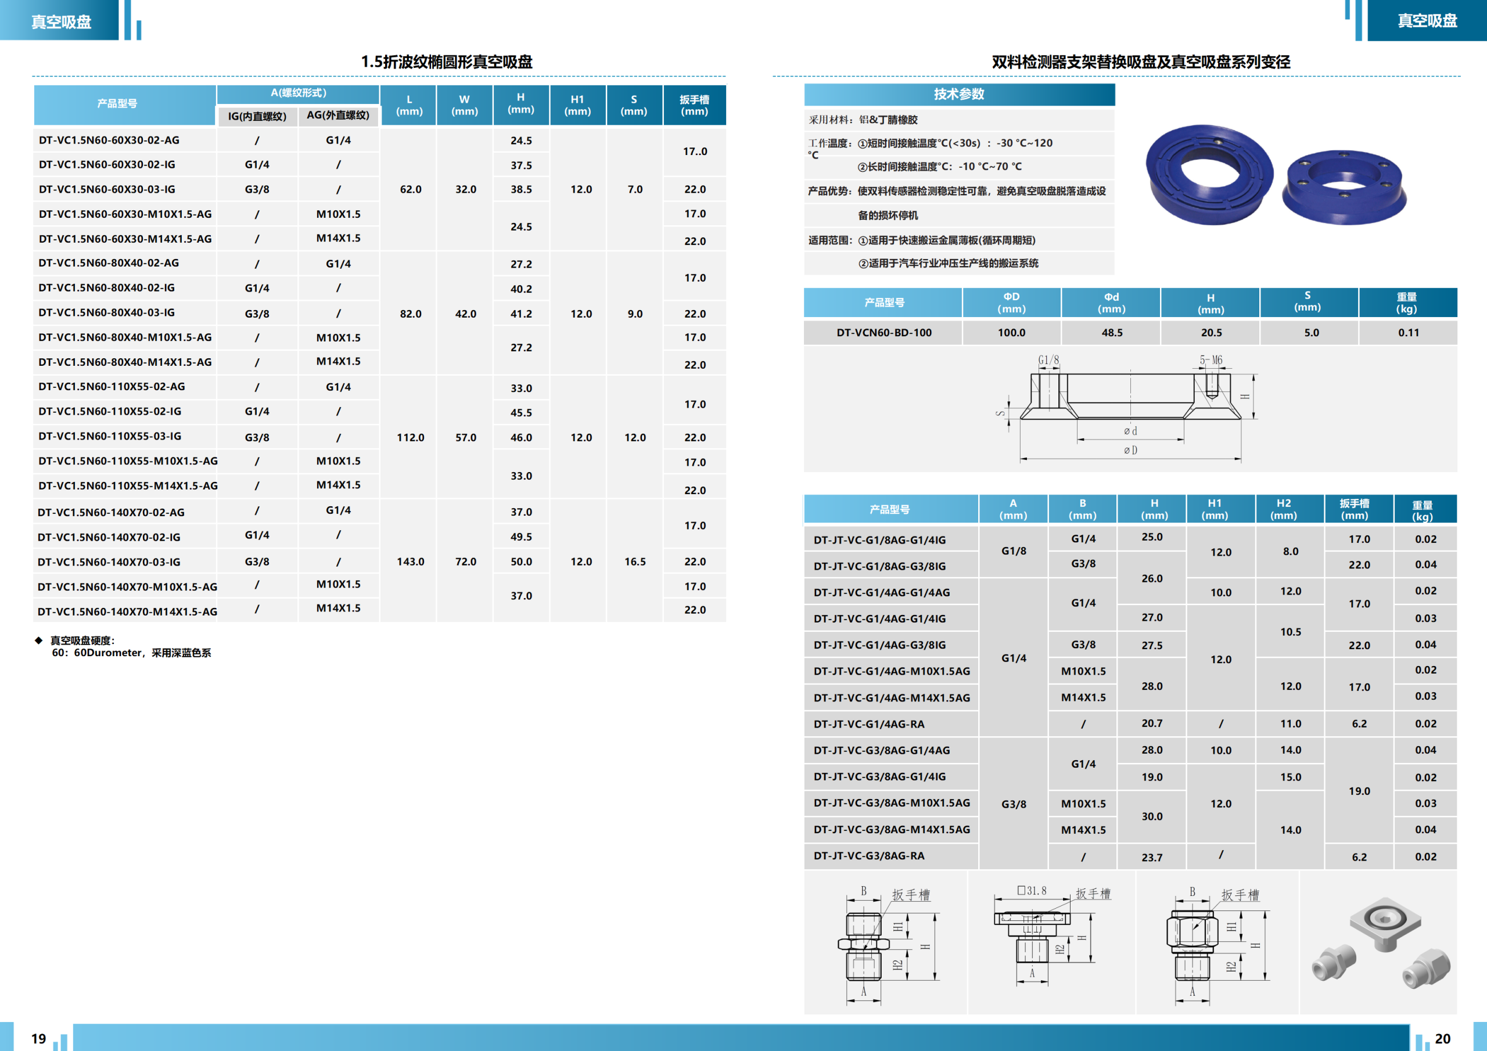Image resolution: width=1487 pixels, height=1051 pixels.
Task: Click the 长时间接触温度 line
Action: click(940, 167)
